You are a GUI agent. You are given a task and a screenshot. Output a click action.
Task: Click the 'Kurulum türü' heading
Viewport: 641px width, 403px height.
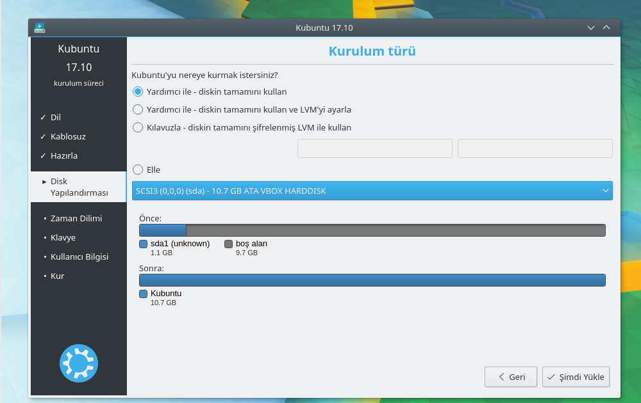coord(372,51)
